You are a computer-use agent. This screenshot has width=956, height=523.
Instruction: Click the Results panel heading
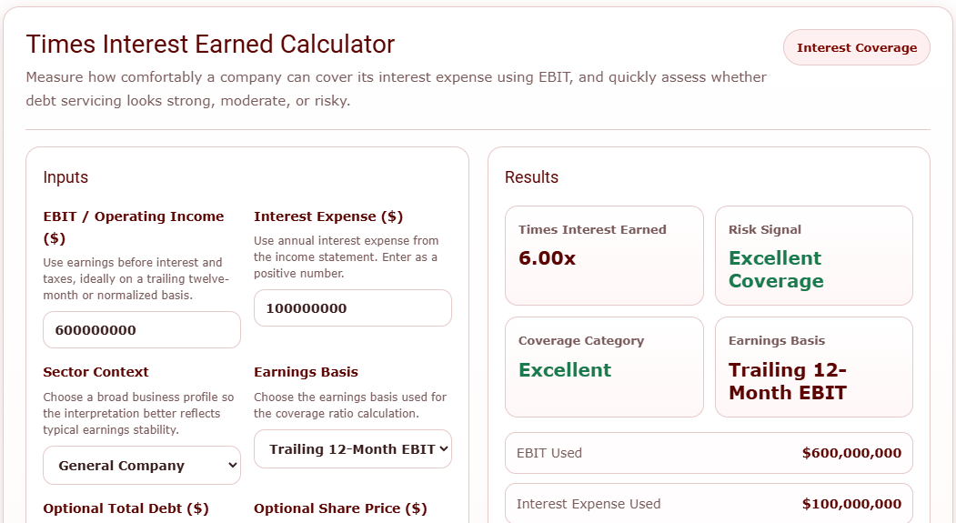(531, 177)
